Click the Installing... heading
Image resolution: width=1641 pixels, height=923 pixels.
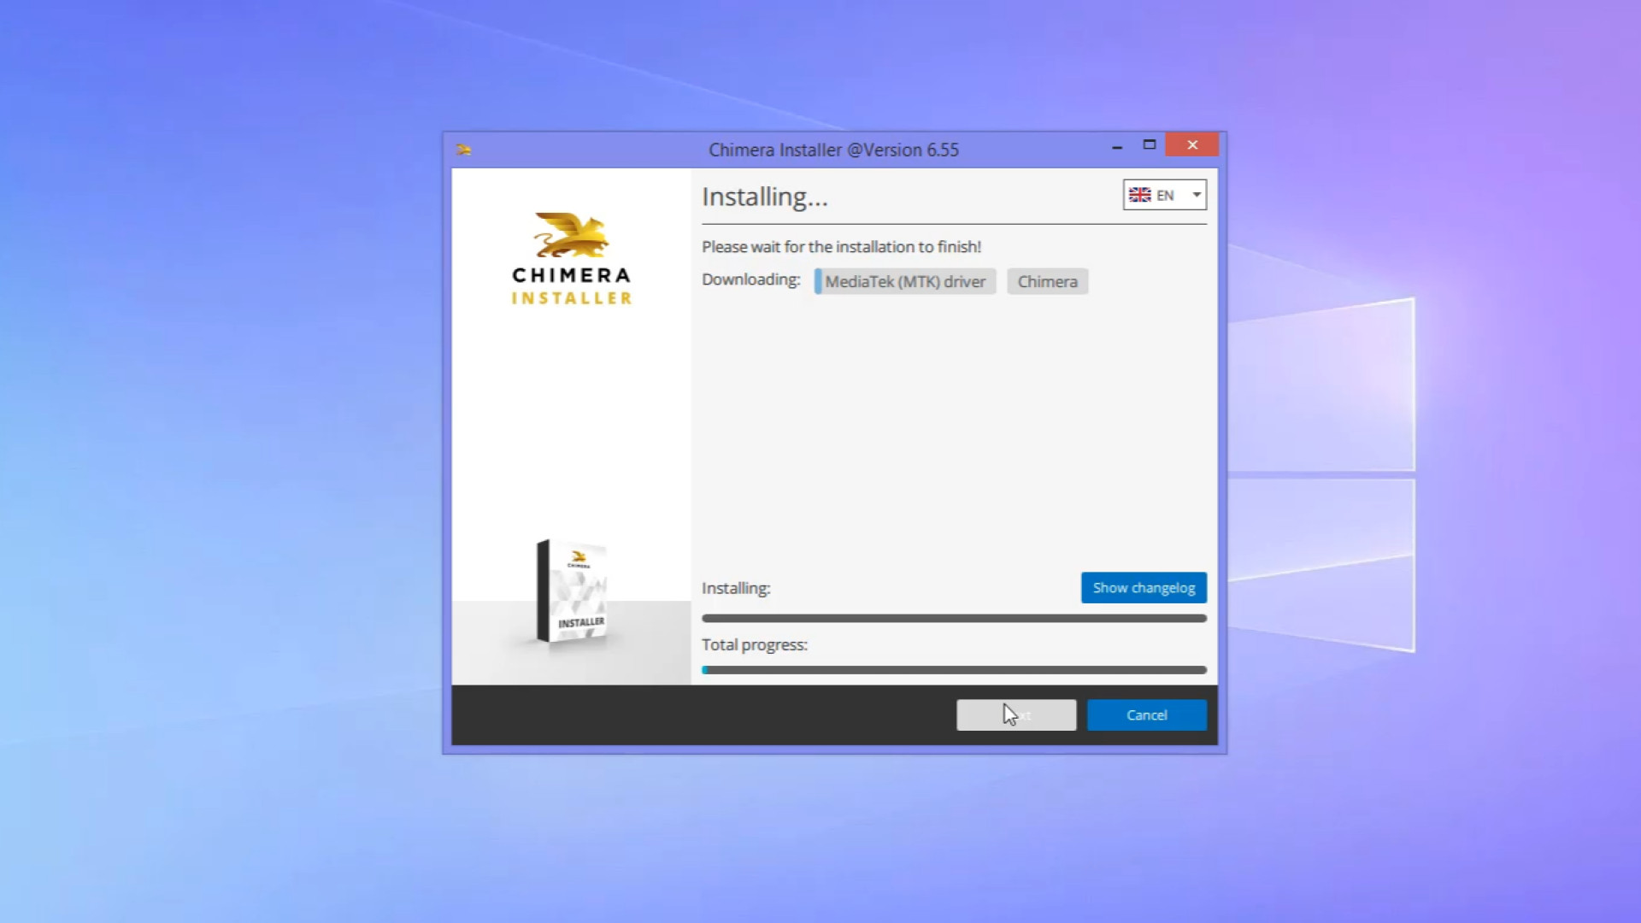(764, 197)
